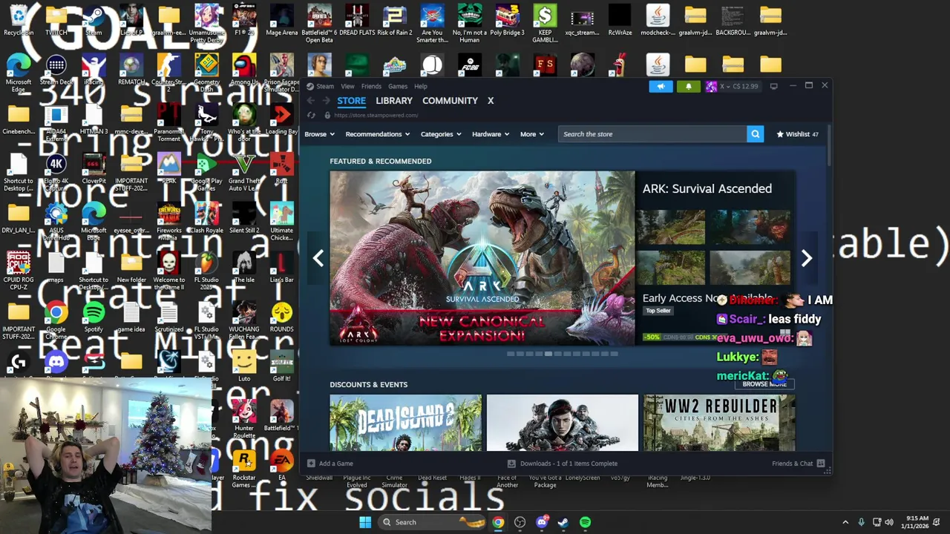Open the Wishlist 47 link
The width and height of the screenshot is (950, 534).
[797, 134]
